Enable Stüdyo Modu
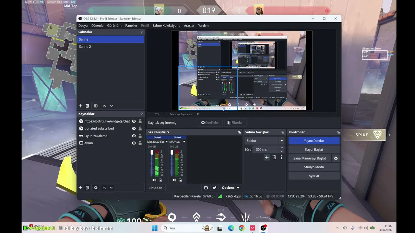The image size is (415, 233). tap(314, 167)
